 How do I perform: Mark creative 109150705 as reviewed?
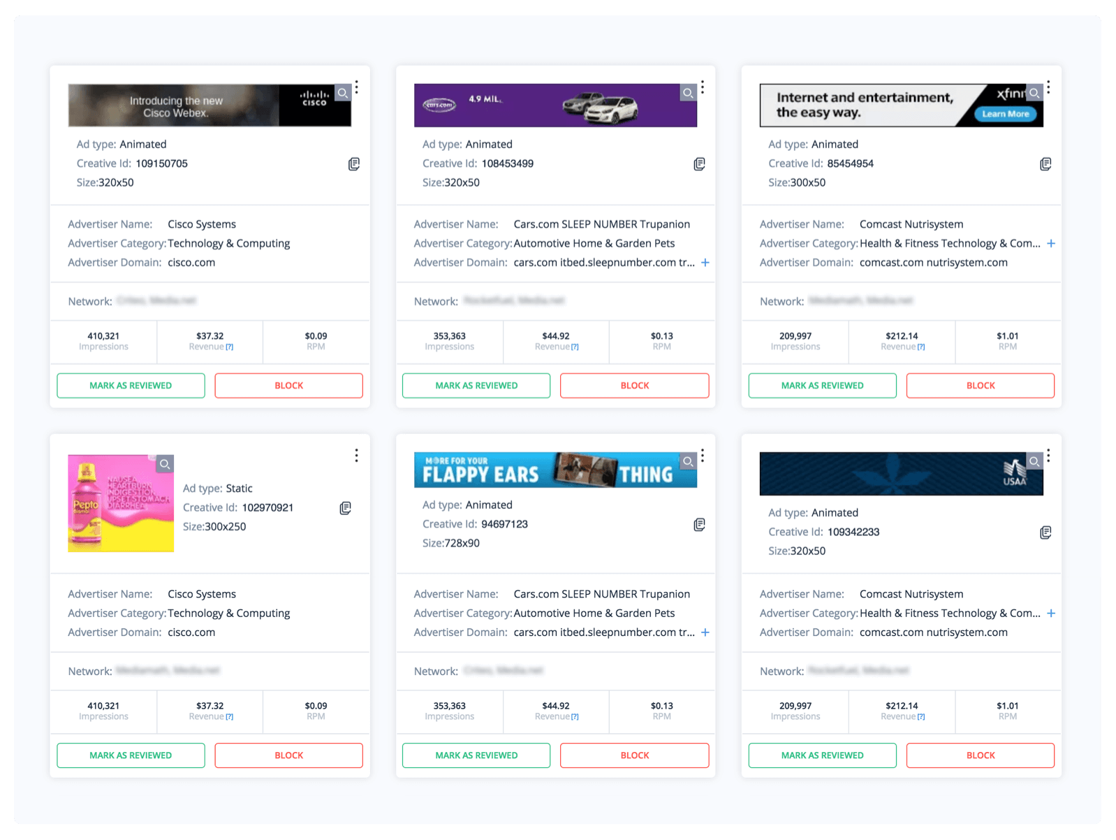point(131,386)
